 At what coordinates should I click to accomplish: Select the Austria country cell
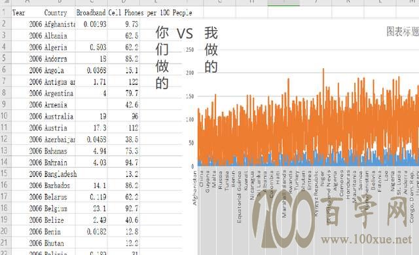[60, 128]
